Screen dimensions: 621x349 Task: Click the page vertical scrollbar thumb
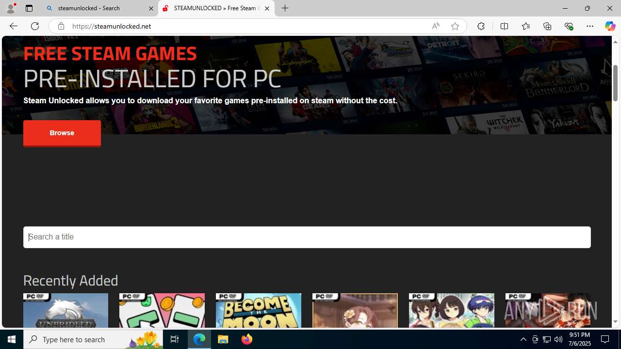click(x=615, y=82)
